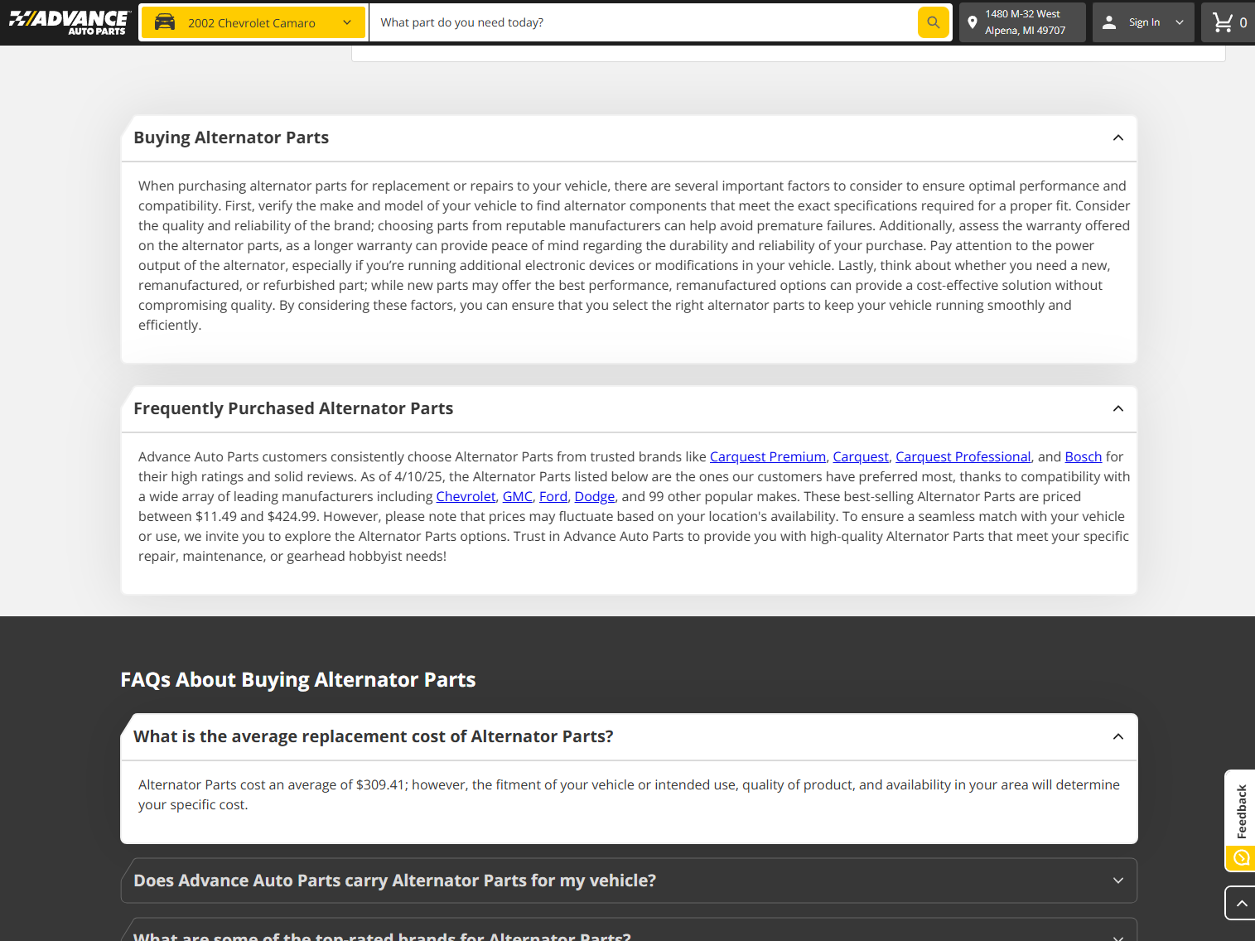Click the yellow feedback chat icon
This screenshot has height=941, width=1255.
point(1241,858)
